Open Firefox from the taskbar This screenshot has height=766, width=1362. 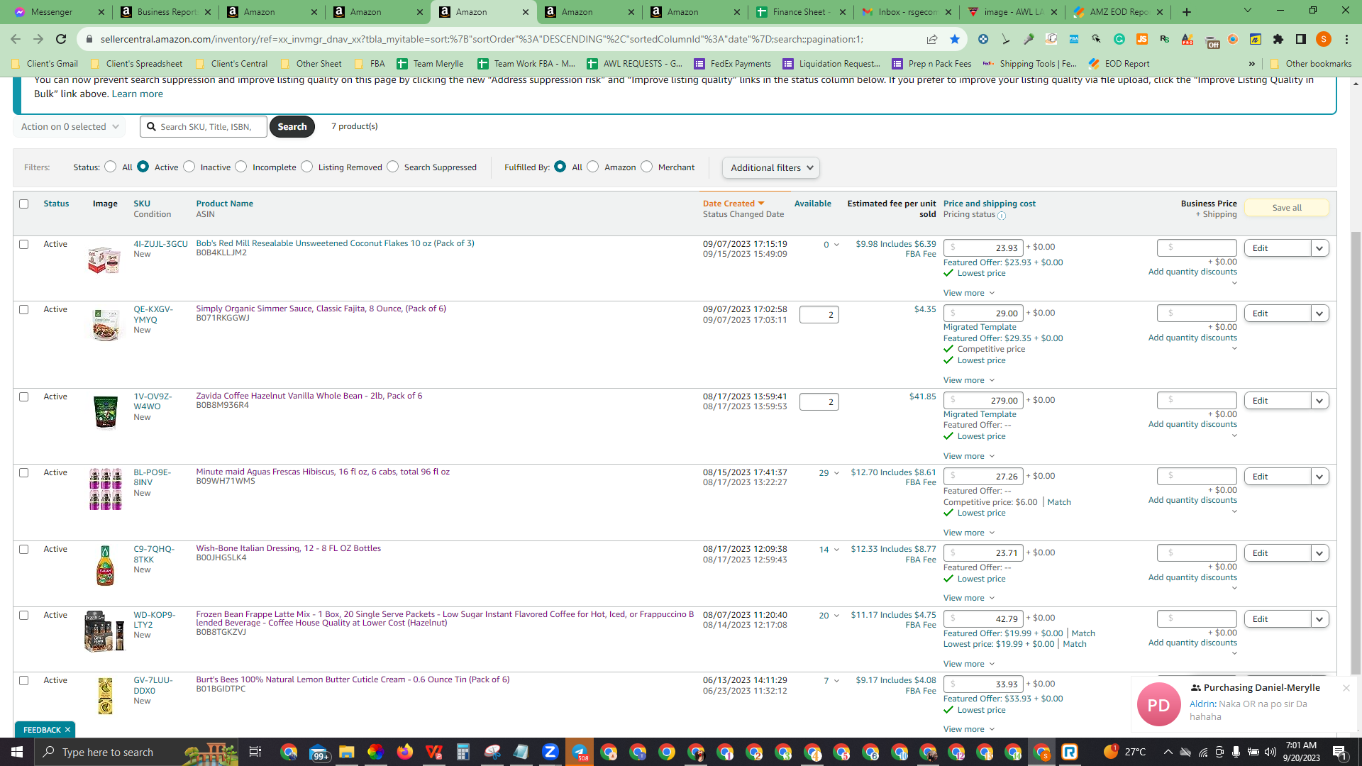pos(404,752)
